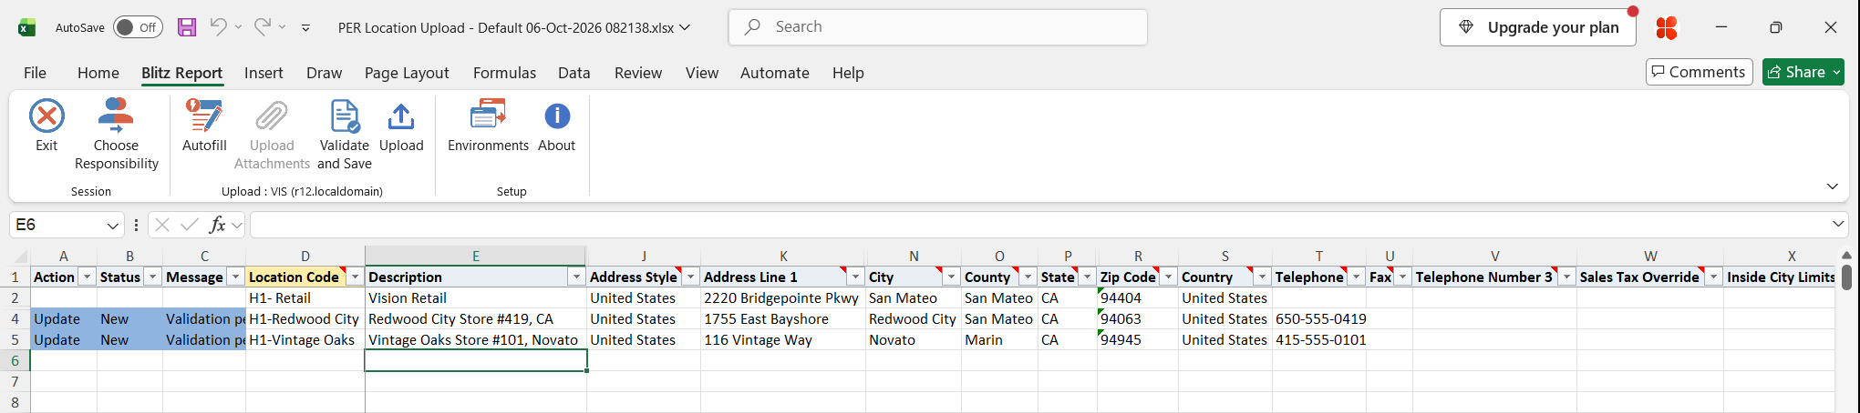1860x413 pixels.
Task: Open the Status column filter
Action: coord(153,277)
